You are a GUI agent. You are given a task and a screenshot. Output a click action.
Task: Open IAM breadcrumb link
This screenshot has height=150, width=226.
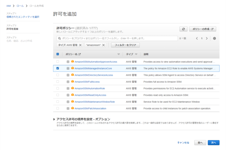coord(8,6)
